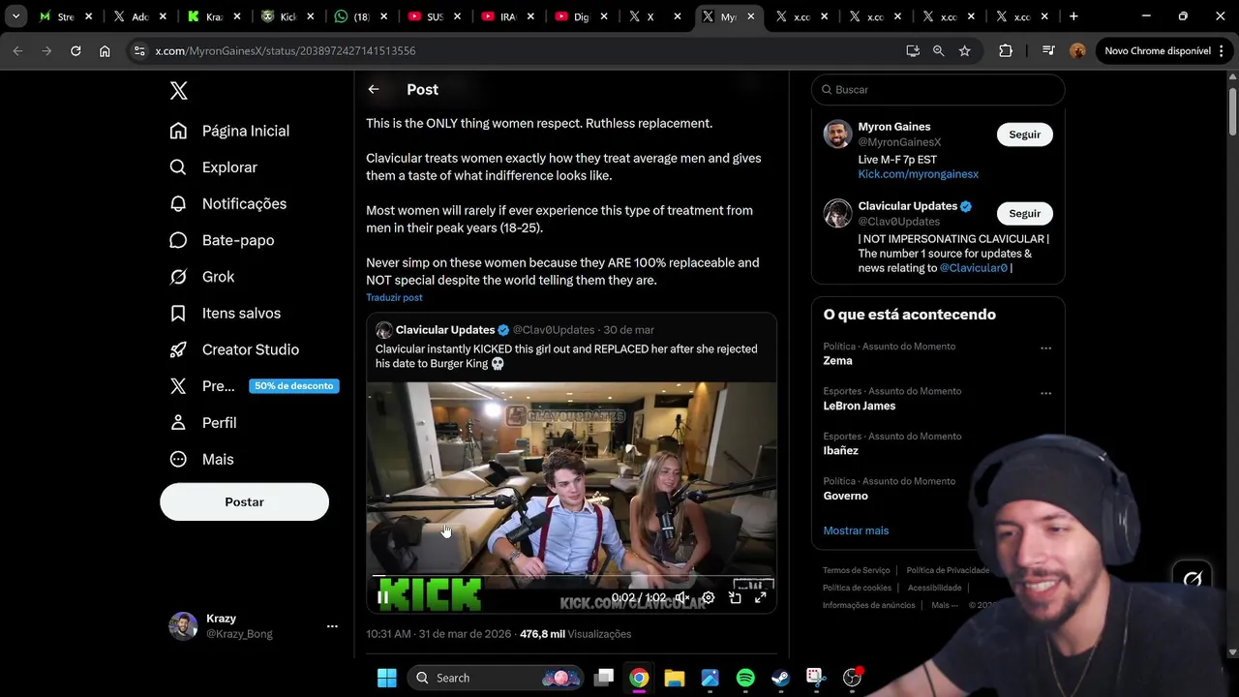Click the Buscar search field
The width and height of the screenshot is (1239, 697).
pos(938,89)
